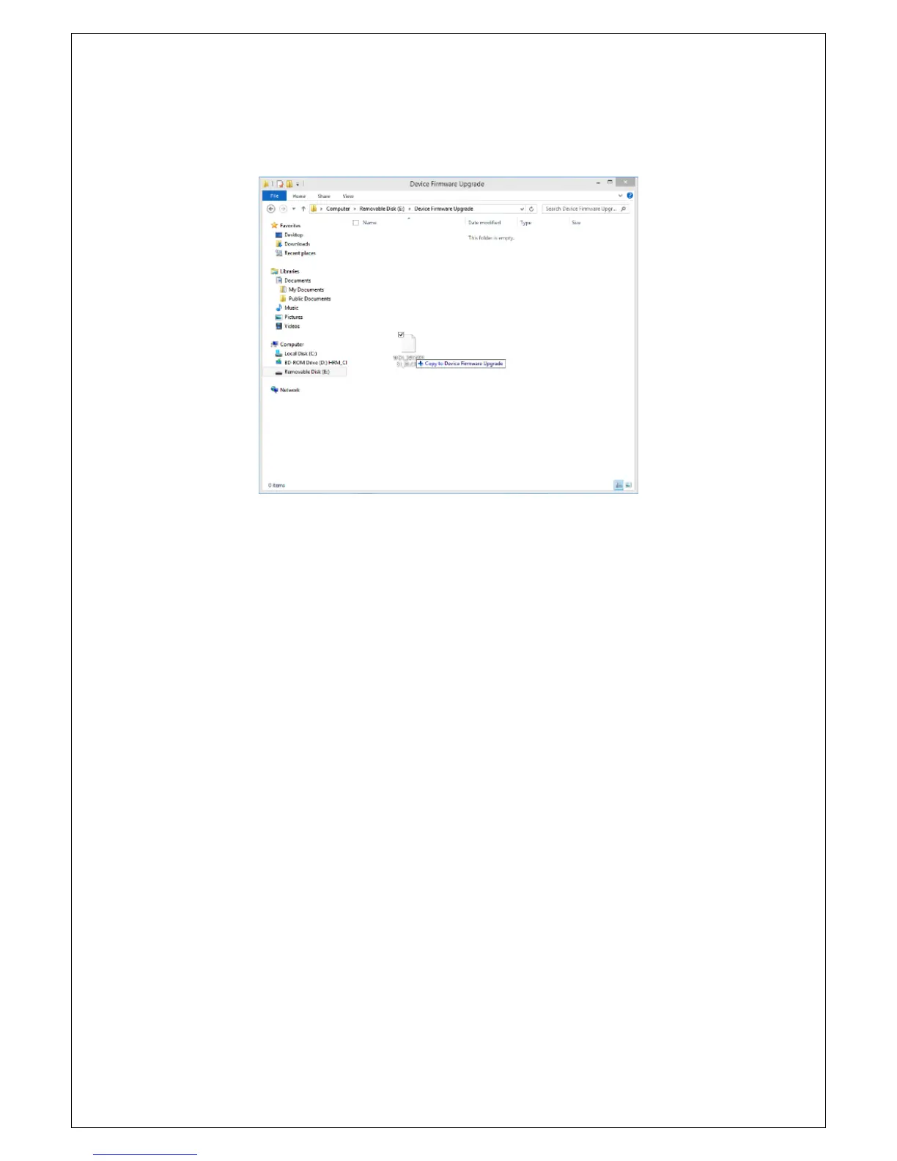Screen dimensions: 897x1161
Task: Click the New Folder quick access icon
Action: [x=289, y=184]
